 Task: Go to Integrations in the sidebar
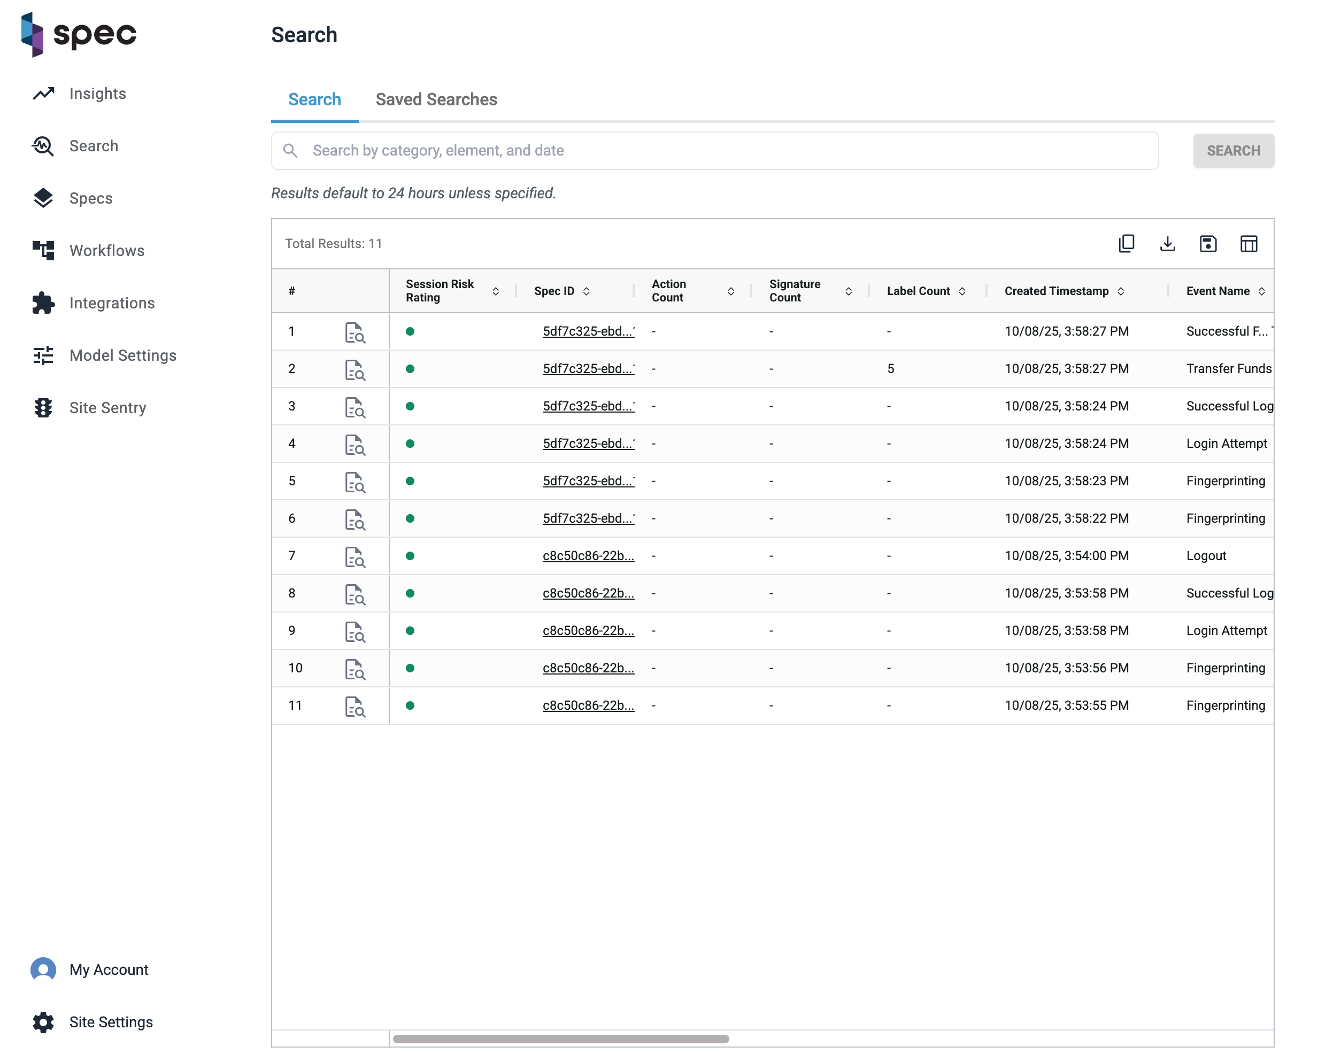point(112,303)
